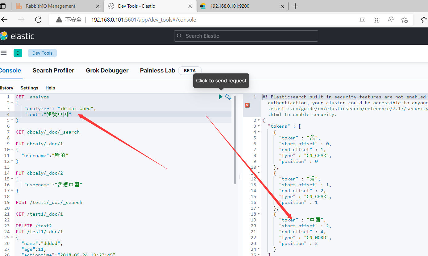Click the grid icon in the address bar

tap(376, 20)
